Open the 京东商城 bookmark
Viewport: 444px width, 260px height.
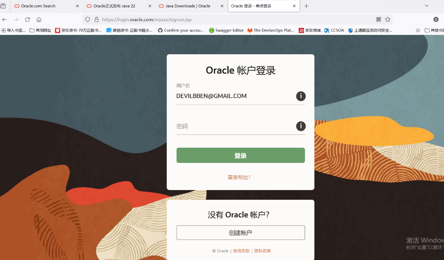[310, 30]
